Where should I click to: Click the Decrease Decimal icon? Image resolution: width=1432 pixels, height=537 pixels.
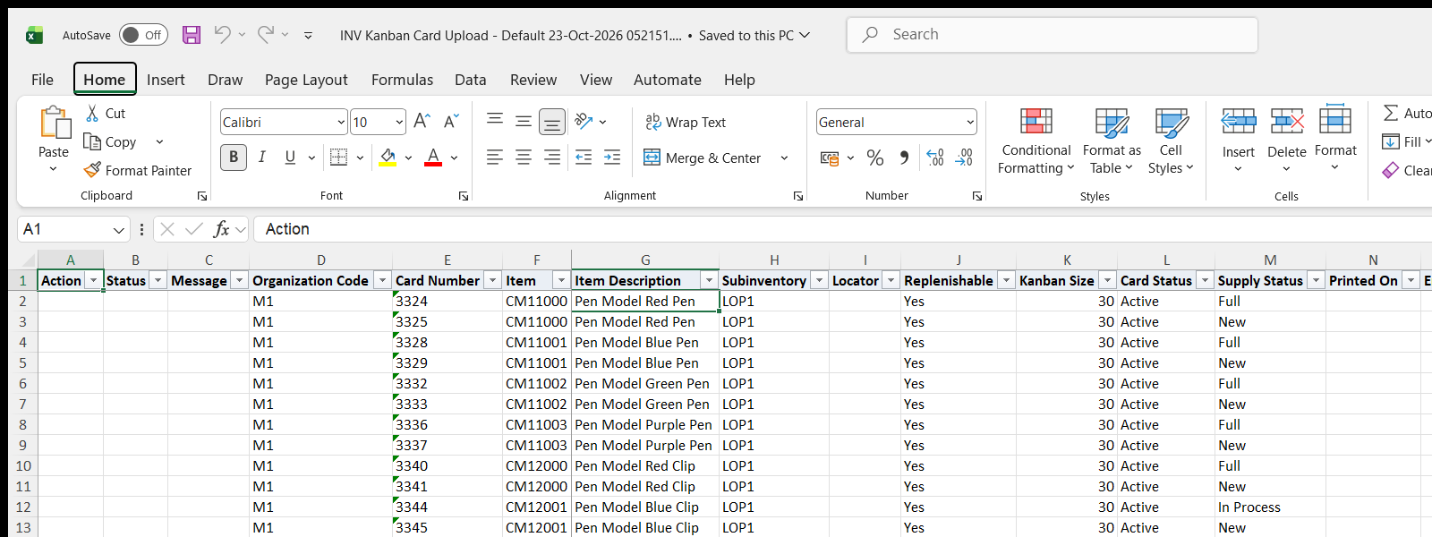click(x=964, y=158)
